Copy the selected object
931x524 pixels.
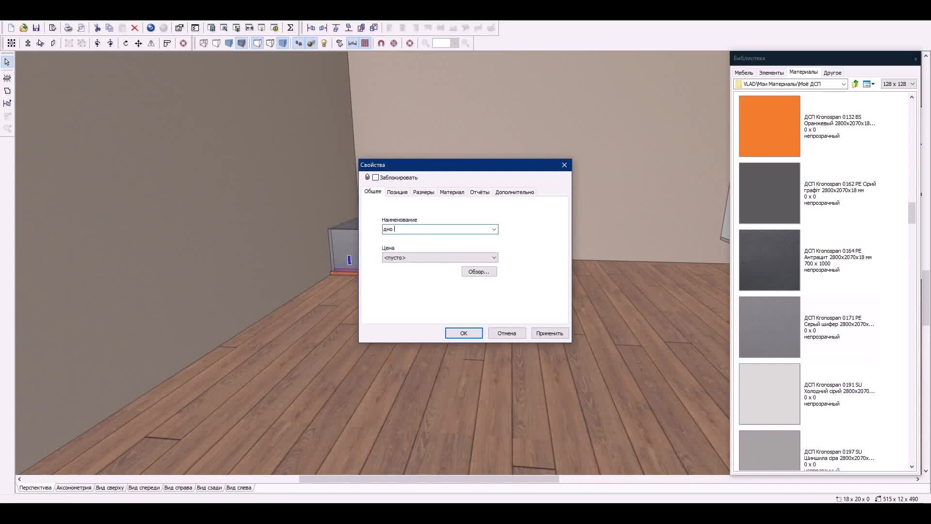pos(109,28)
